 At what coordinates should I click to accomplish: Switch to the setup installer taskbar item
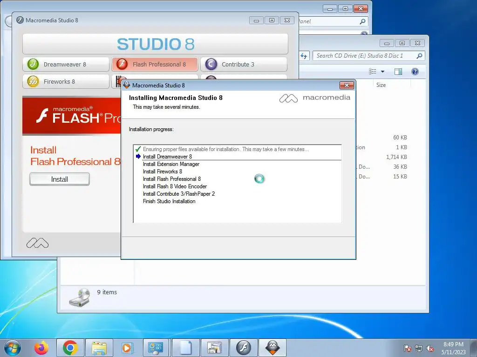pos(215,348)
